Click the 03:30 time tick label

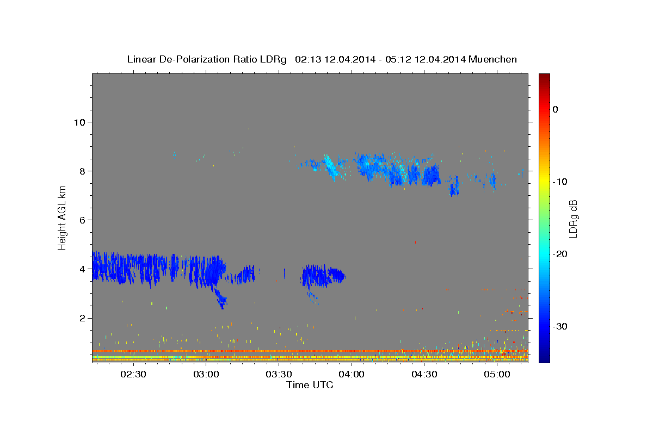click(x=279, y=374)
